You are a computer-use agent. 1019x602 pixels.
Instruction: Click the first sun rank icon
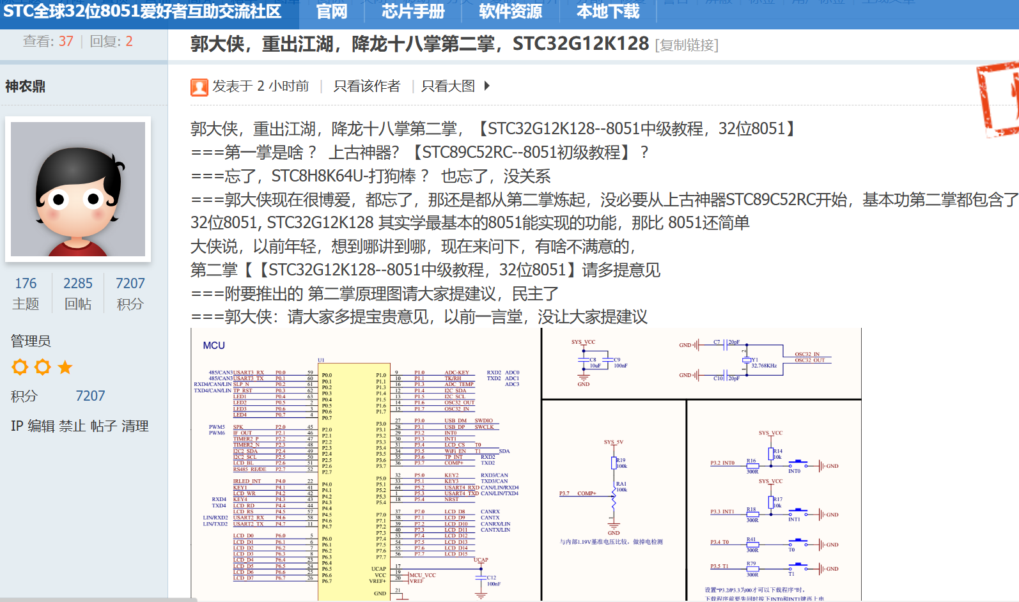coord(20,367)
